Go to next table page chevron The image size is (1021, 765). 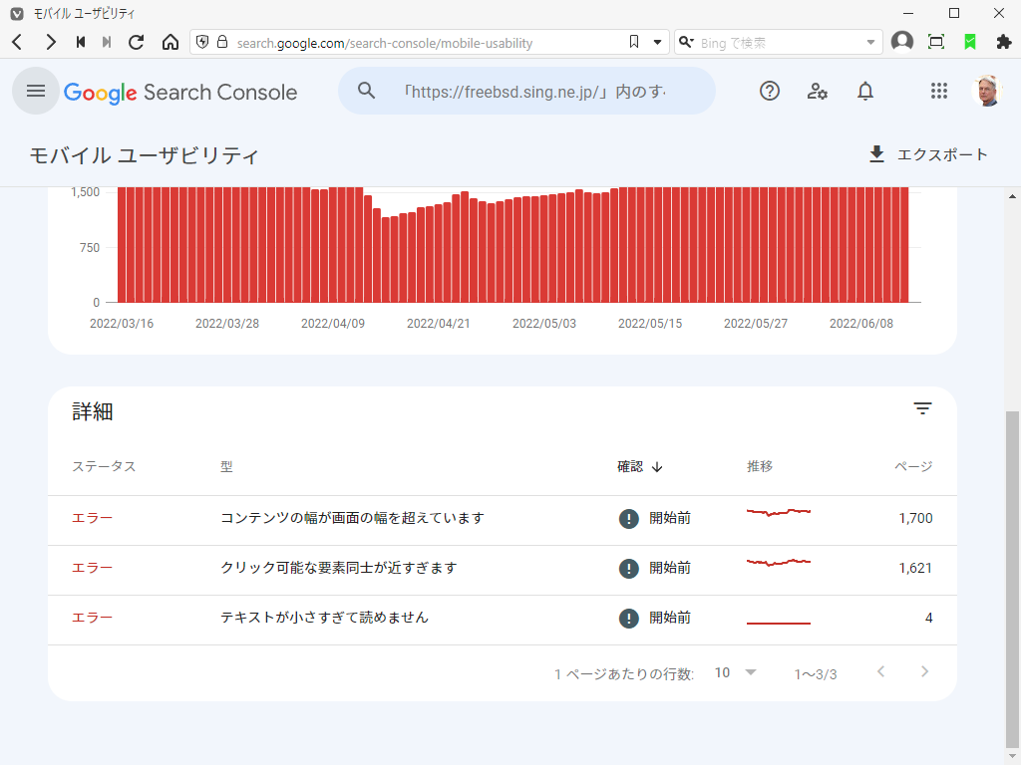924,672
